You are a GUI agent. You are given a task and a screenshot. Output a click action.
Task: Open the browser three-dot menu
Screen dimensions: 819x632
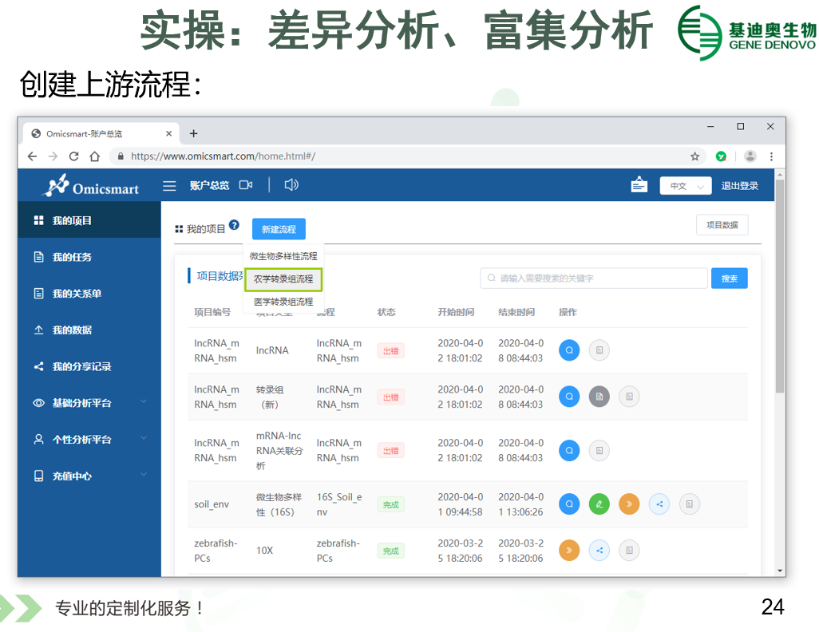click(x=771, y=156)
